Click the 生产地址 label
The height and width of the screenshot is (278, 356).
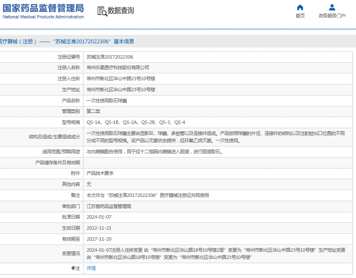pyautogui.click(x=71, y=90)
